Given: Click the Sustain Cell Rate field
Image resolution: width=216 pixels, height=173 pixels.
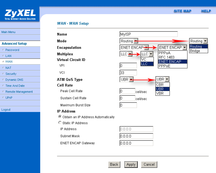Looking at the screenshot, I should click(x=127, y=98).
